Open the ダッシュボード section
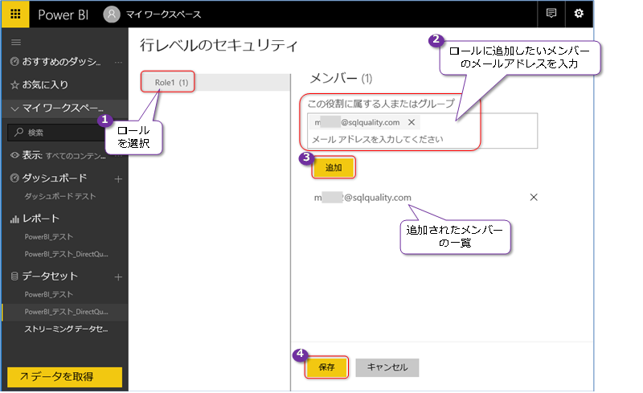This screenshot has height=393, width=643. [54, 178]
